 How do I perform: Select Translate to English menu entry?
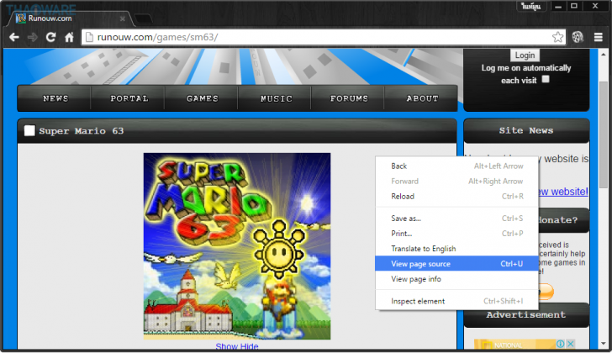[456, 249]
